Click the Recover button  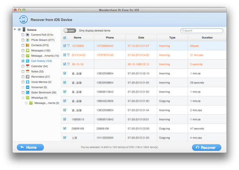point(207,147)
